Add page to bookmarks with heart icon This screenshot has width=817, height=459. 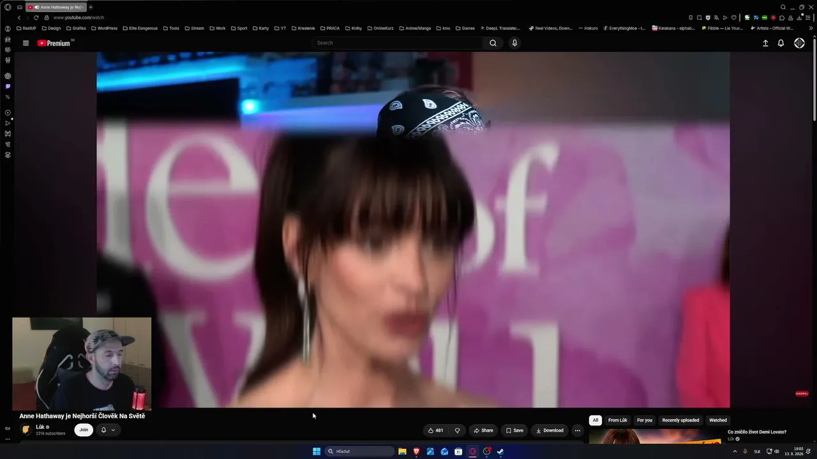733,17
